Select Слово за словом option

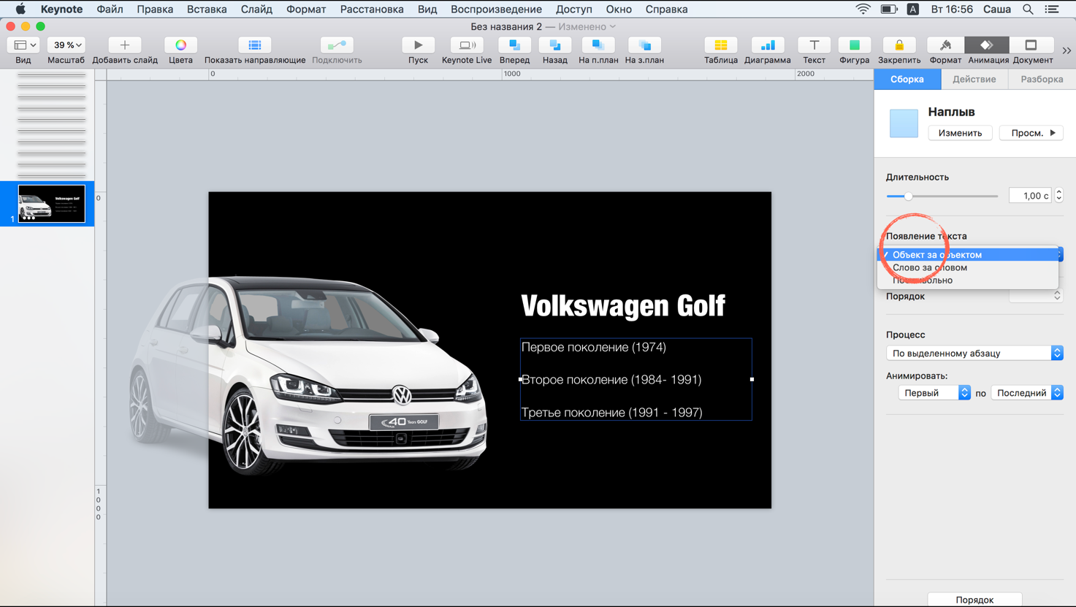coord(968,267)
